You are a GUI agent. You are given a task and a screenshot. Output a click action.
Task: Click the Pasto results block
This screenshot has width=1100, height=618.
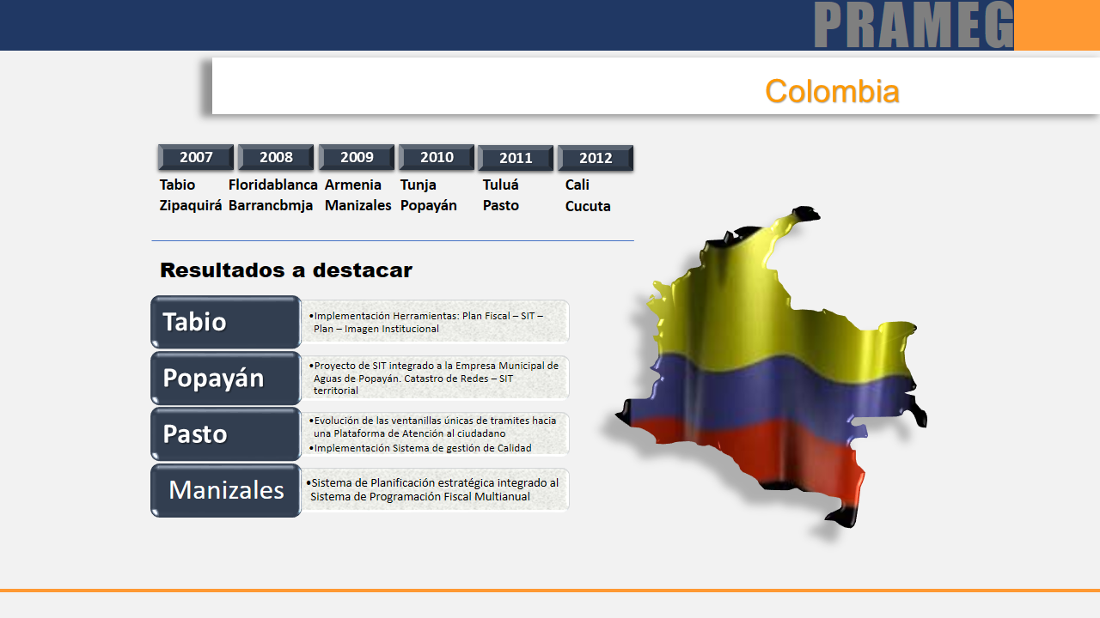[x=226, y=434]
